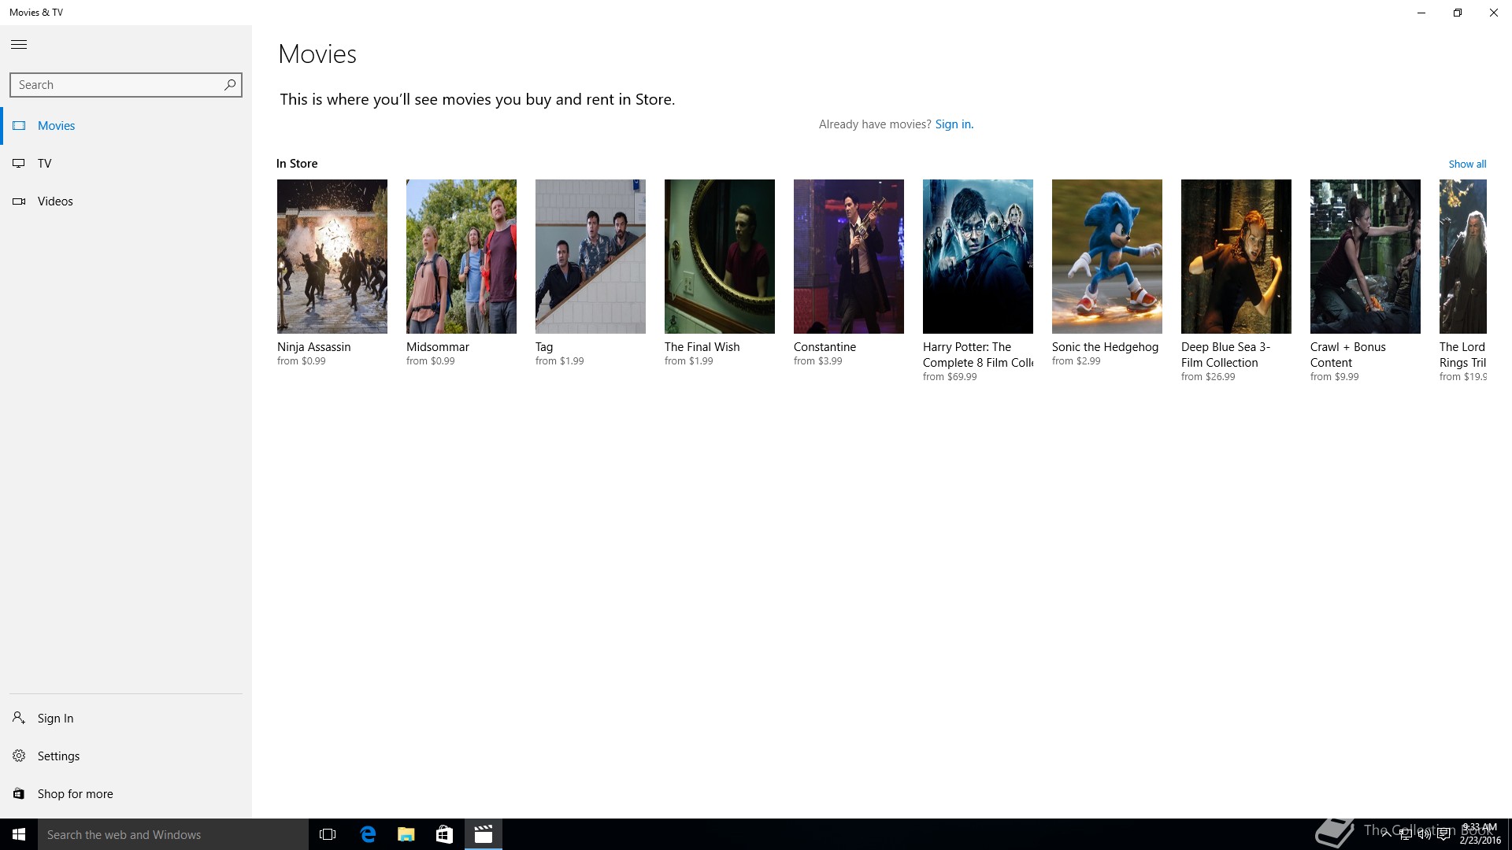Image resolution: width=1512 pixels, height=850 pixels.
Task: Open Deep Blue Sea collection poster
Action: tap(1236, 257)
